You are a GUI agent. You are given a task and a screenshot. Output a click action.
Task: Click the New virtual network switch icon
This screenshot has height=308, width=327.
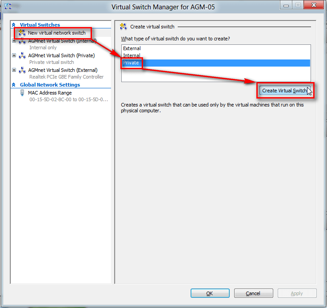click(22, 33)
